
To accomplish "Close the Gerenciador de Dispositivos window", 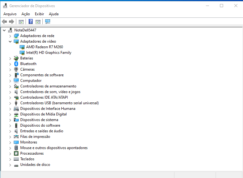I will tap(236, 6).
